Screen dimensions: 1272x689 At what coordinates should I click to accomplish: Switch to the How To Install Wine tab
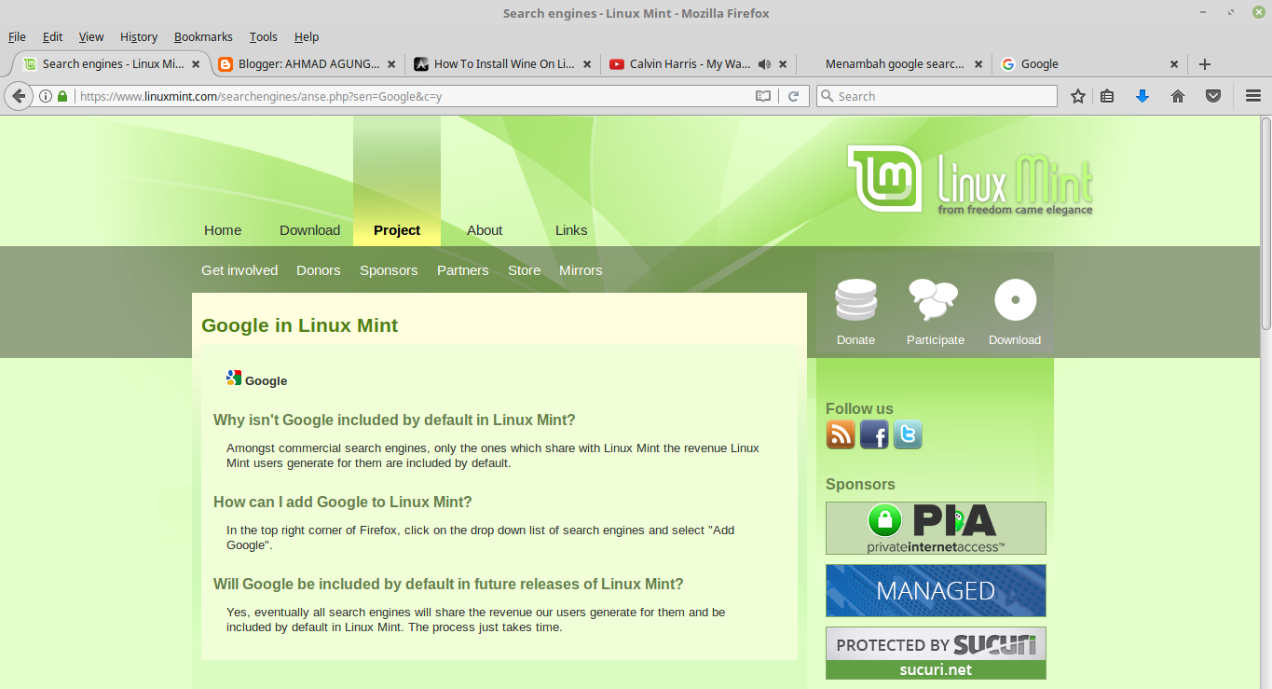[x=504, y=64]
